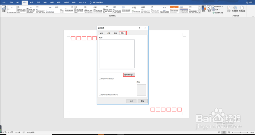This screenshot has width=255, height=135.
Task: Open the 主题 (Themes) gallery button
Action: tap(4, 10)
